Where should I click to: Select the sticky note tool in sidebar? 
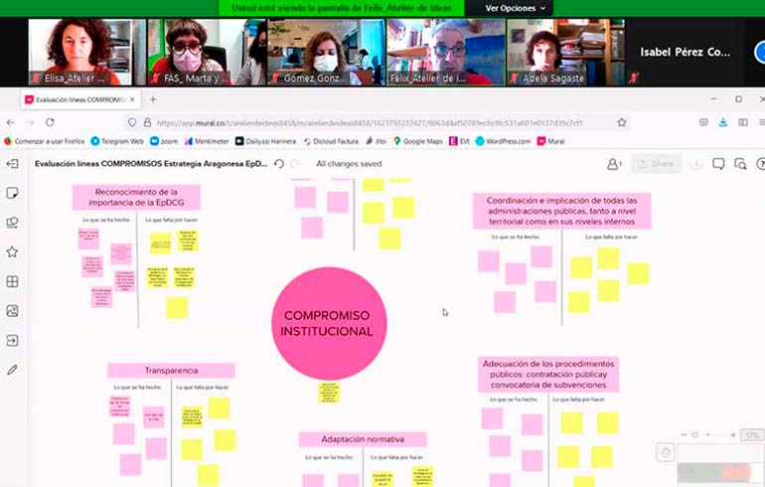point(12,193)
